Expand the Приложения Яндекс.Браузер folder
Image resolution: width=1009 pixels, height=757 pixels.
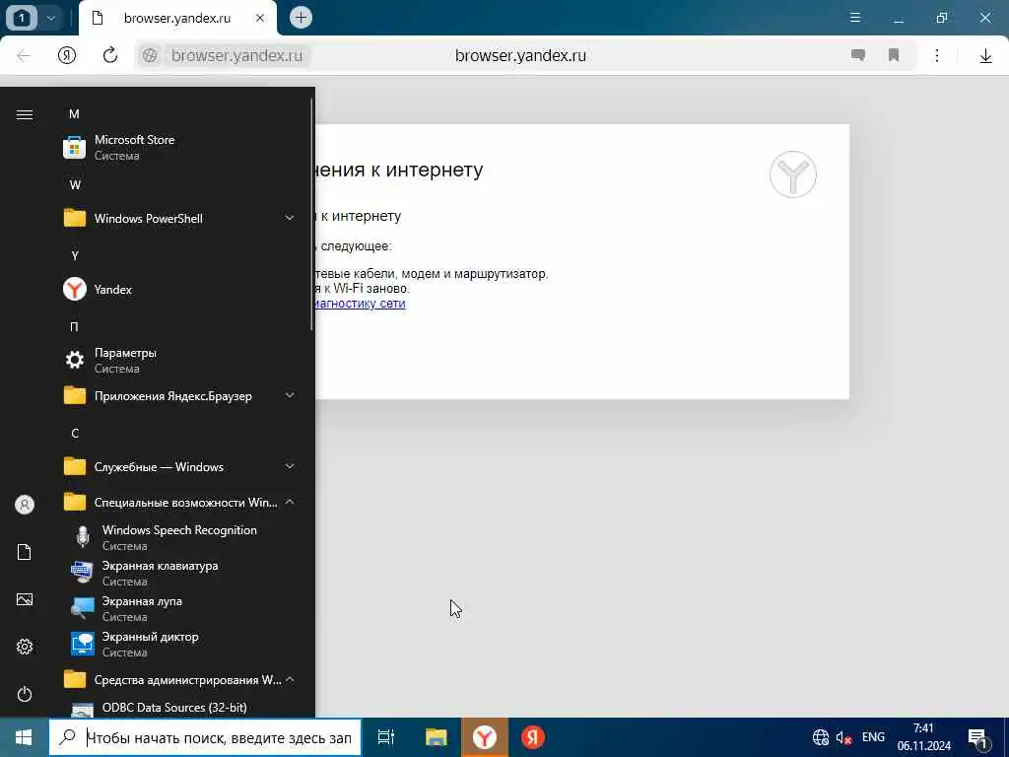[179, 396]
